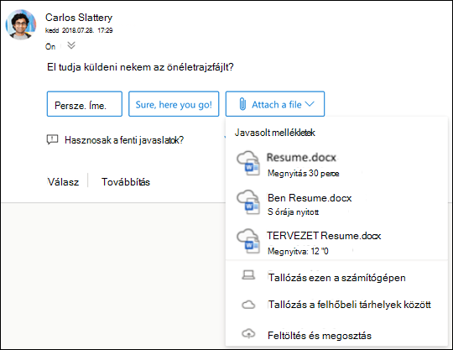Screen dimensions: 453x350
Task: Attach the Ben Resume.docx file
Action: (336, 204)
